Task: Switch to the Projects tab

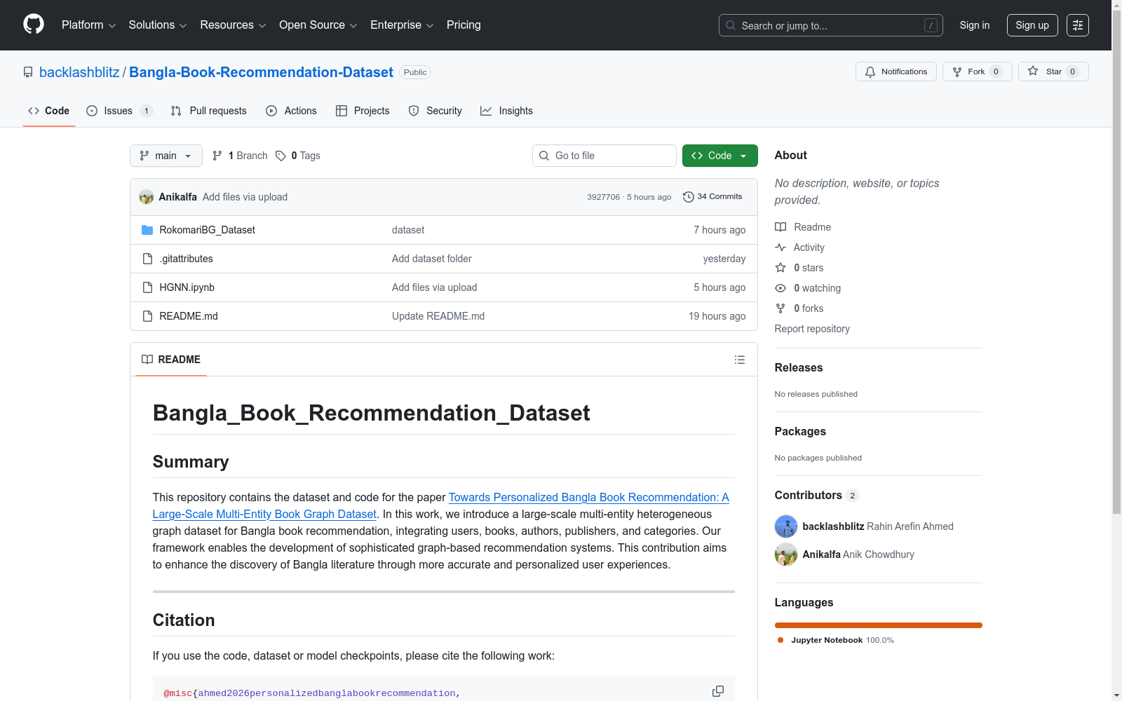Action: pos(363,111)
